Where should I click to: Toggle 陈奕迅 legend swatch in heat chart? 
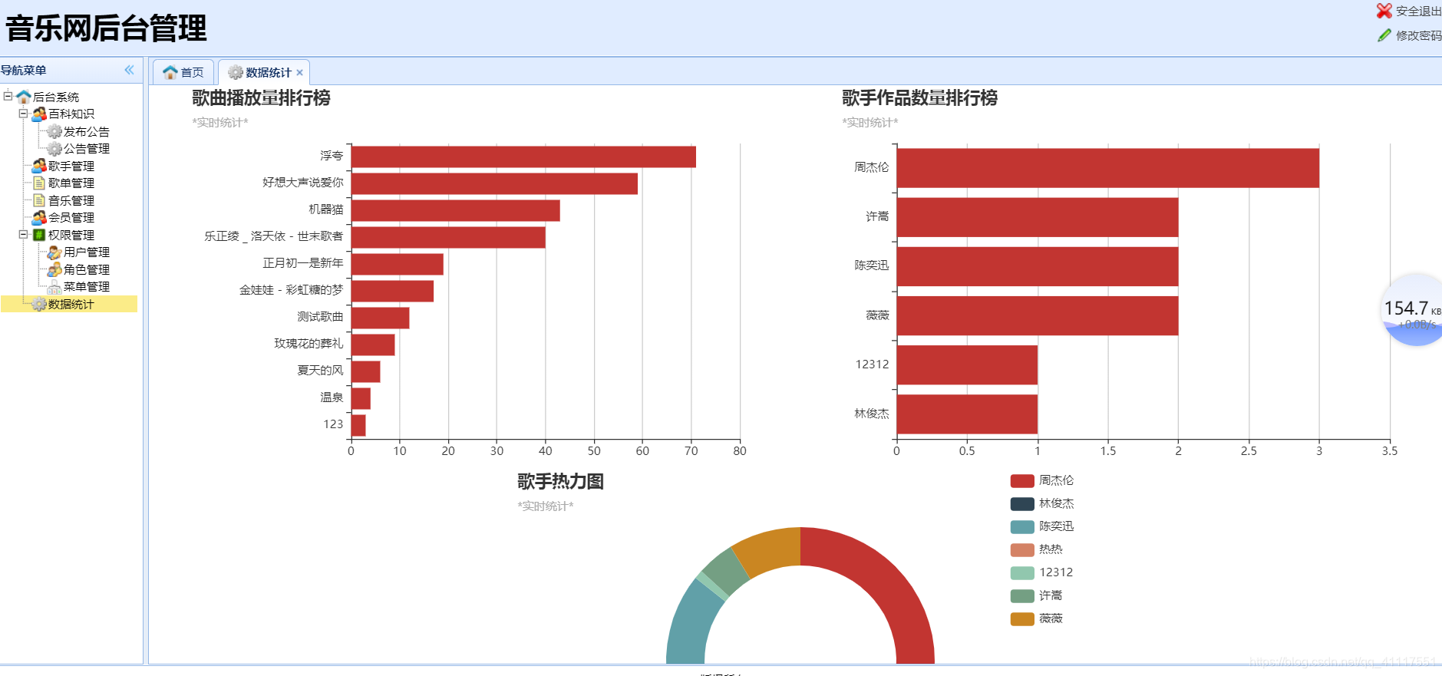[x=1022, y=526]
